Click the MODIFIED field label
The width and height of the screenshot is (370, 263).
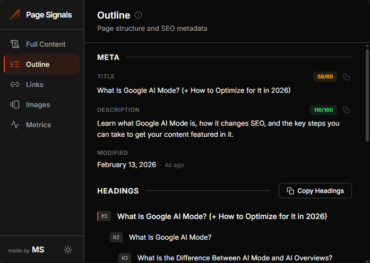coord(113,153)
